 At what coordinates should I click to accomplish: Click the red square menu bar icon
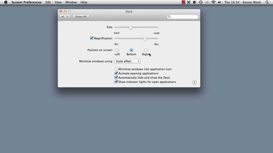point(183,2)
